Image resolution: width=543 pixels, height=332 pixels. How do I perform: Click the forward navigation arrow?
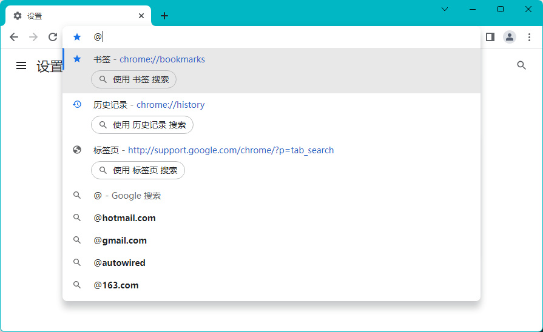33,37
